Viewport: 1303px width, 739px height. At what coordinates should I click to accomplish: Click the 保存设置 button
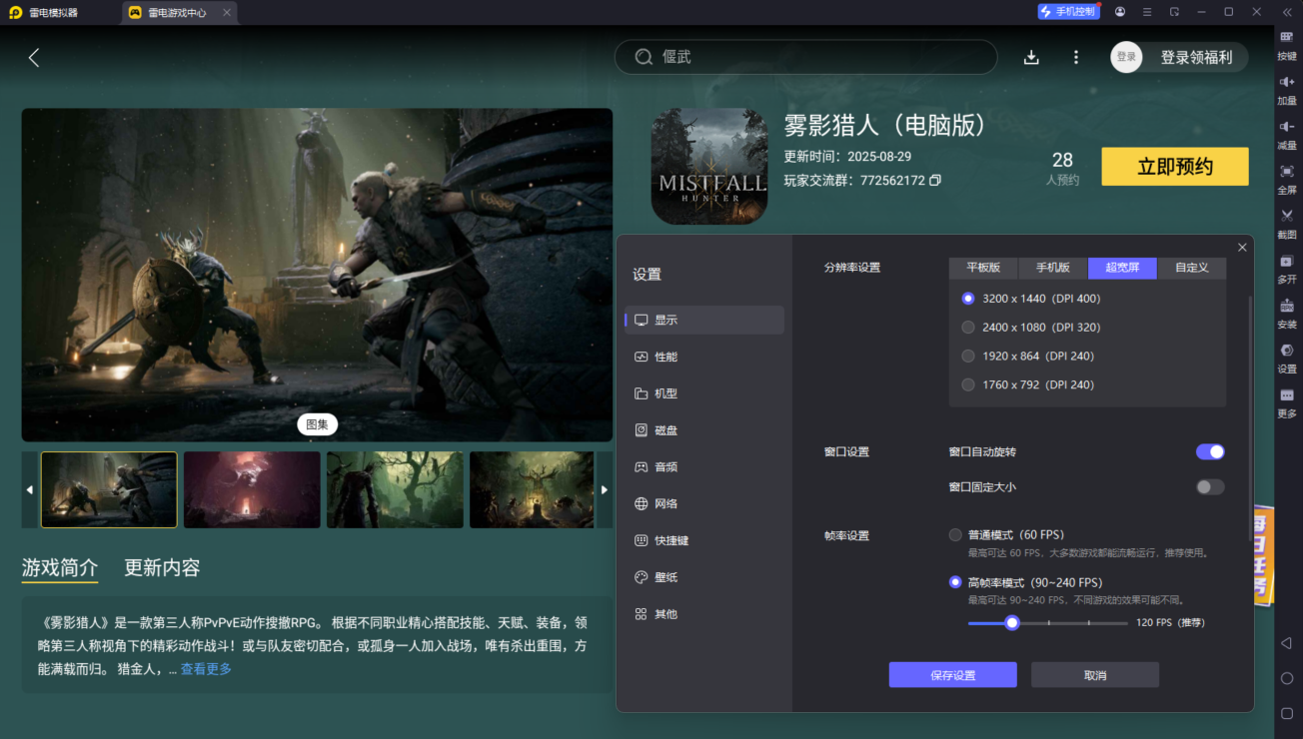(x=953, y=675)
